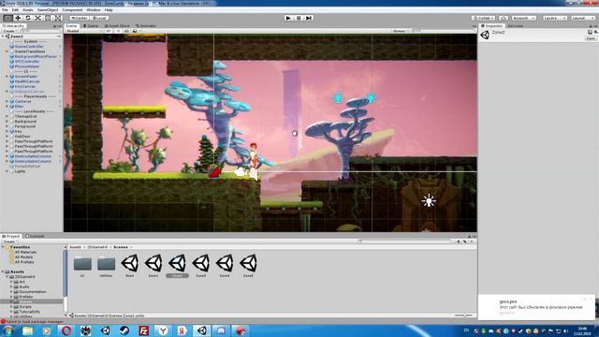
Task: Expand the SceneTransitions object
Action: point(7,51)
